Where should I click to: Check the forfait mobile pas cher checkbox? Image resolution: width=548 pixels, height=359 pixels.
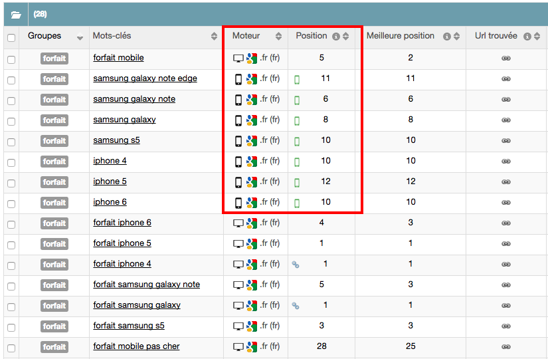pos(11,348)
